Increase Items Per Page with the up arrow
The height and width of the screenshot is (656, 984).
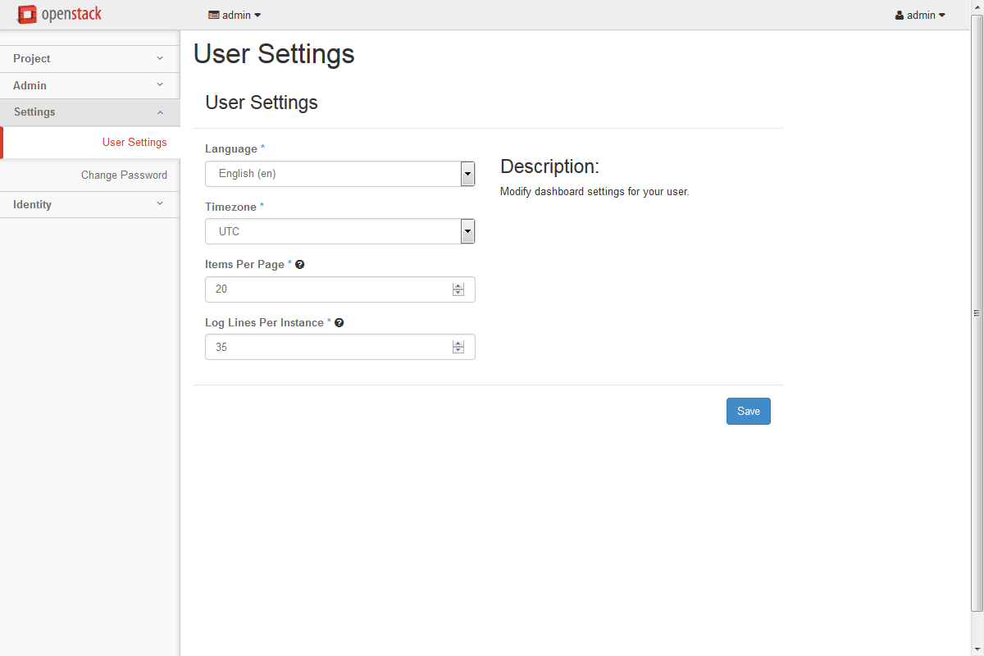[x=458, y=286]
